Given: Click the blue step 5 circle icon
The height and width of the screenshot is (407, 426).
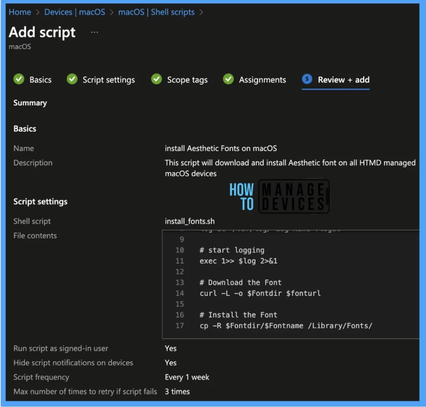Looking at the screenshot, I should click(x=307, y=79).
